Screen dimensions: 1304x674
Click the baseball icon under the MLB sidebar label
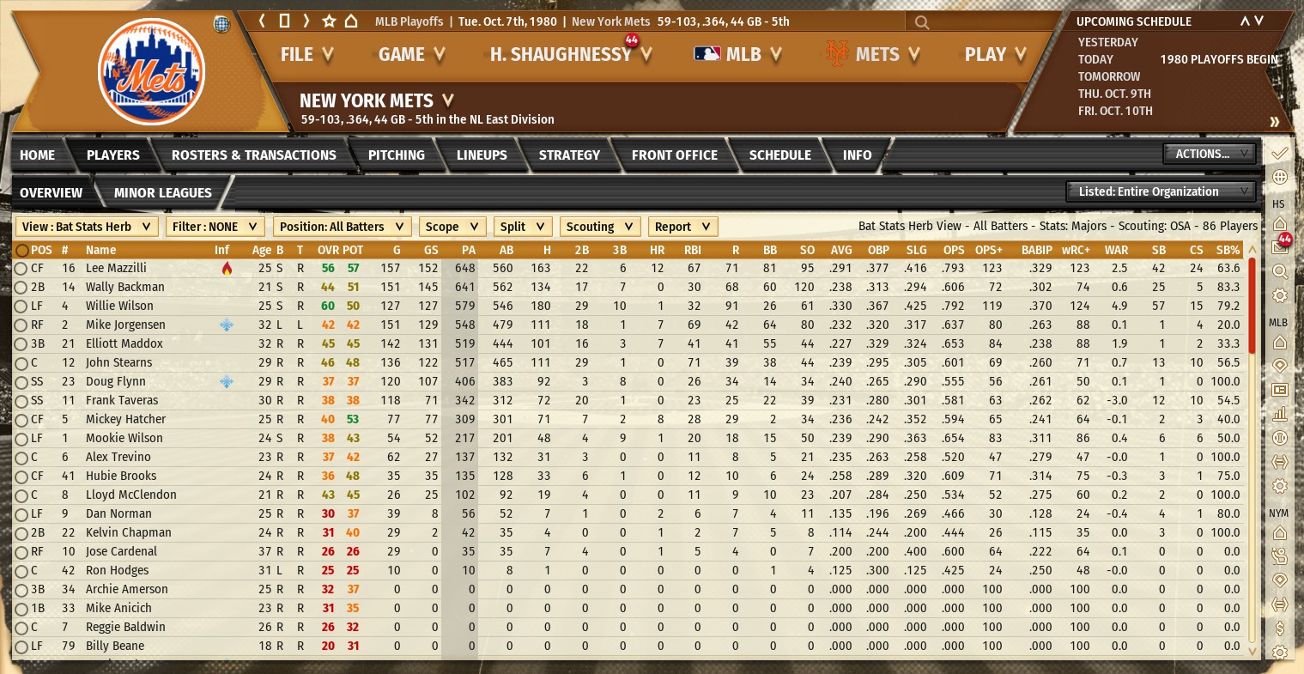click(x=1280, y=438)
